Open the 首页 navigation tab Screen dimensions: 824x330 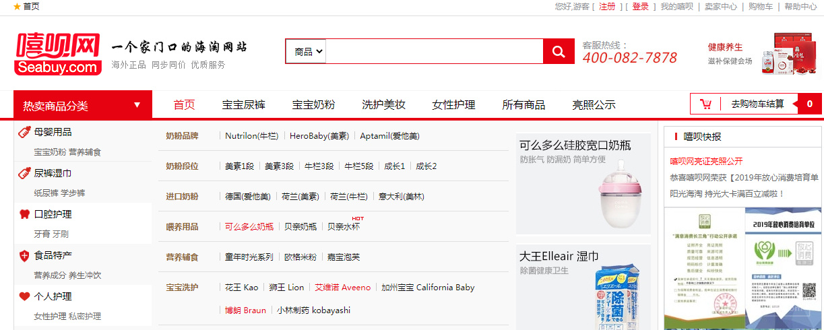click(184, 104)
